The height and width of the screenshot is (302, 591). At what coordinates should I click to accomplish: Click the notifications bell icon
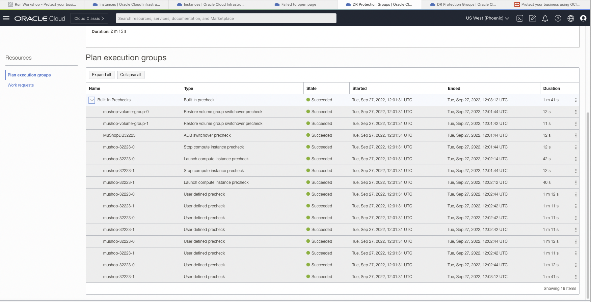[545, 18]
